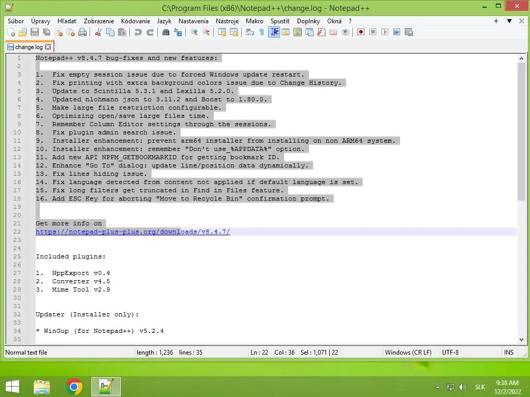Play back the recorded macro
The image size is (530, 397).
[x=385, y=32]
